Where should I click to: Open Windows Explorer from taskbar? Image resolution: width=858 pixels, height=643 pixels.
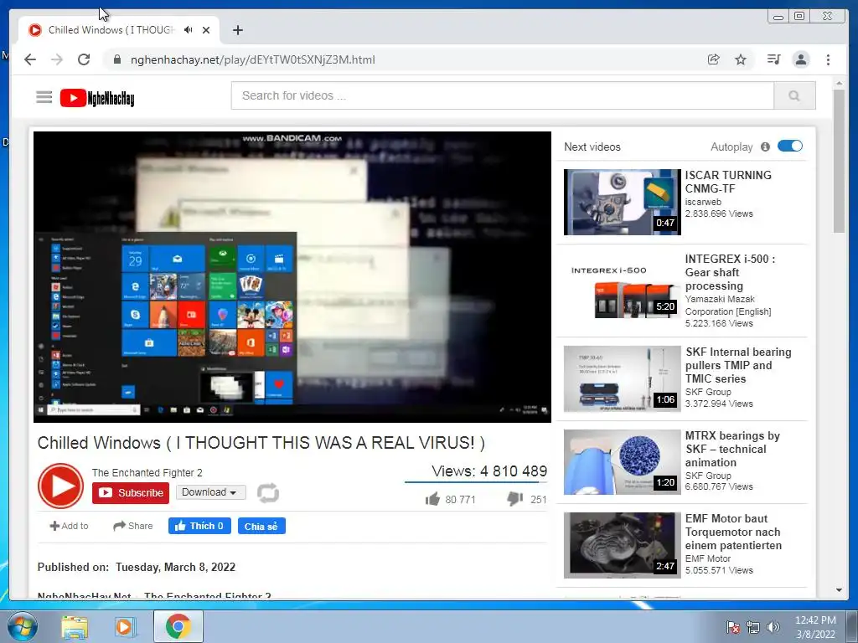pos(75,627)
